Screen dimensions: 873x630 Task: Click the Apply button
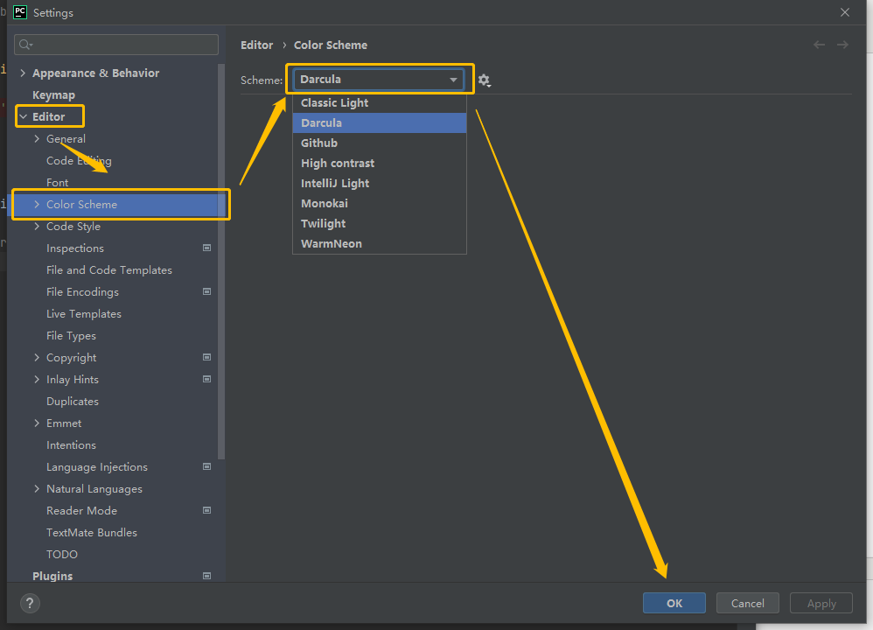point(821,603)
